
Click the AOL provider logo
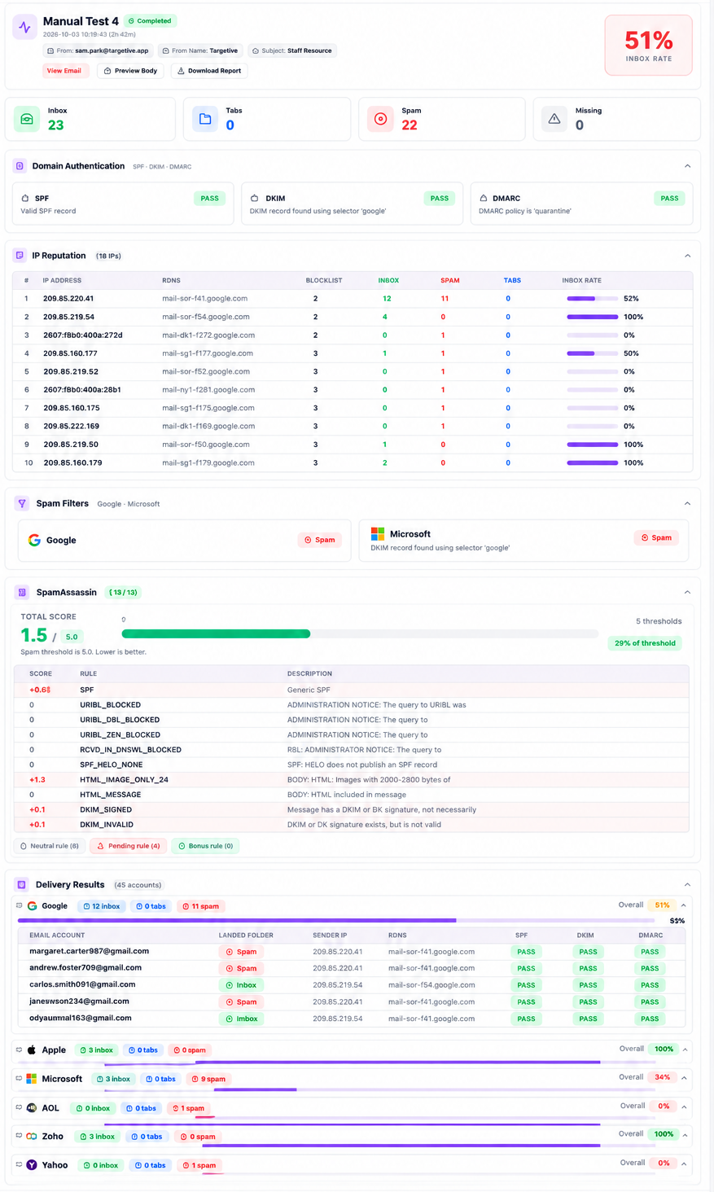coord(32,1108)
